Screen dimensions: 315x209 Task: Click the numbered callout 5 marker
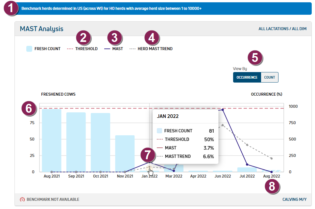(255, 58)
